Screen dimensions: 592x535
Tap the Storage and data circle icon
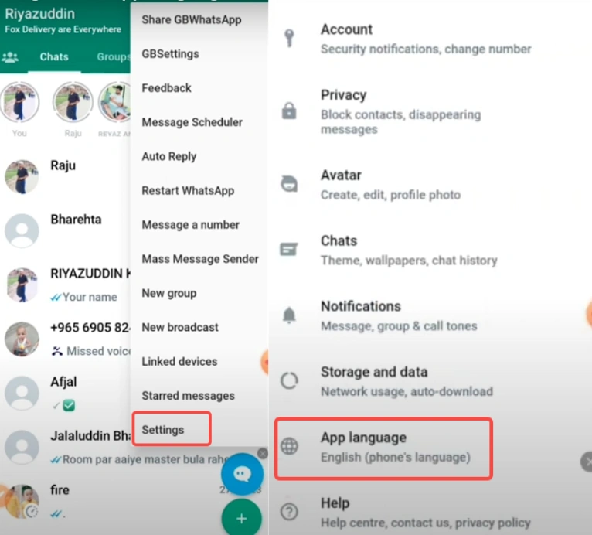click(x=289, y=381)
